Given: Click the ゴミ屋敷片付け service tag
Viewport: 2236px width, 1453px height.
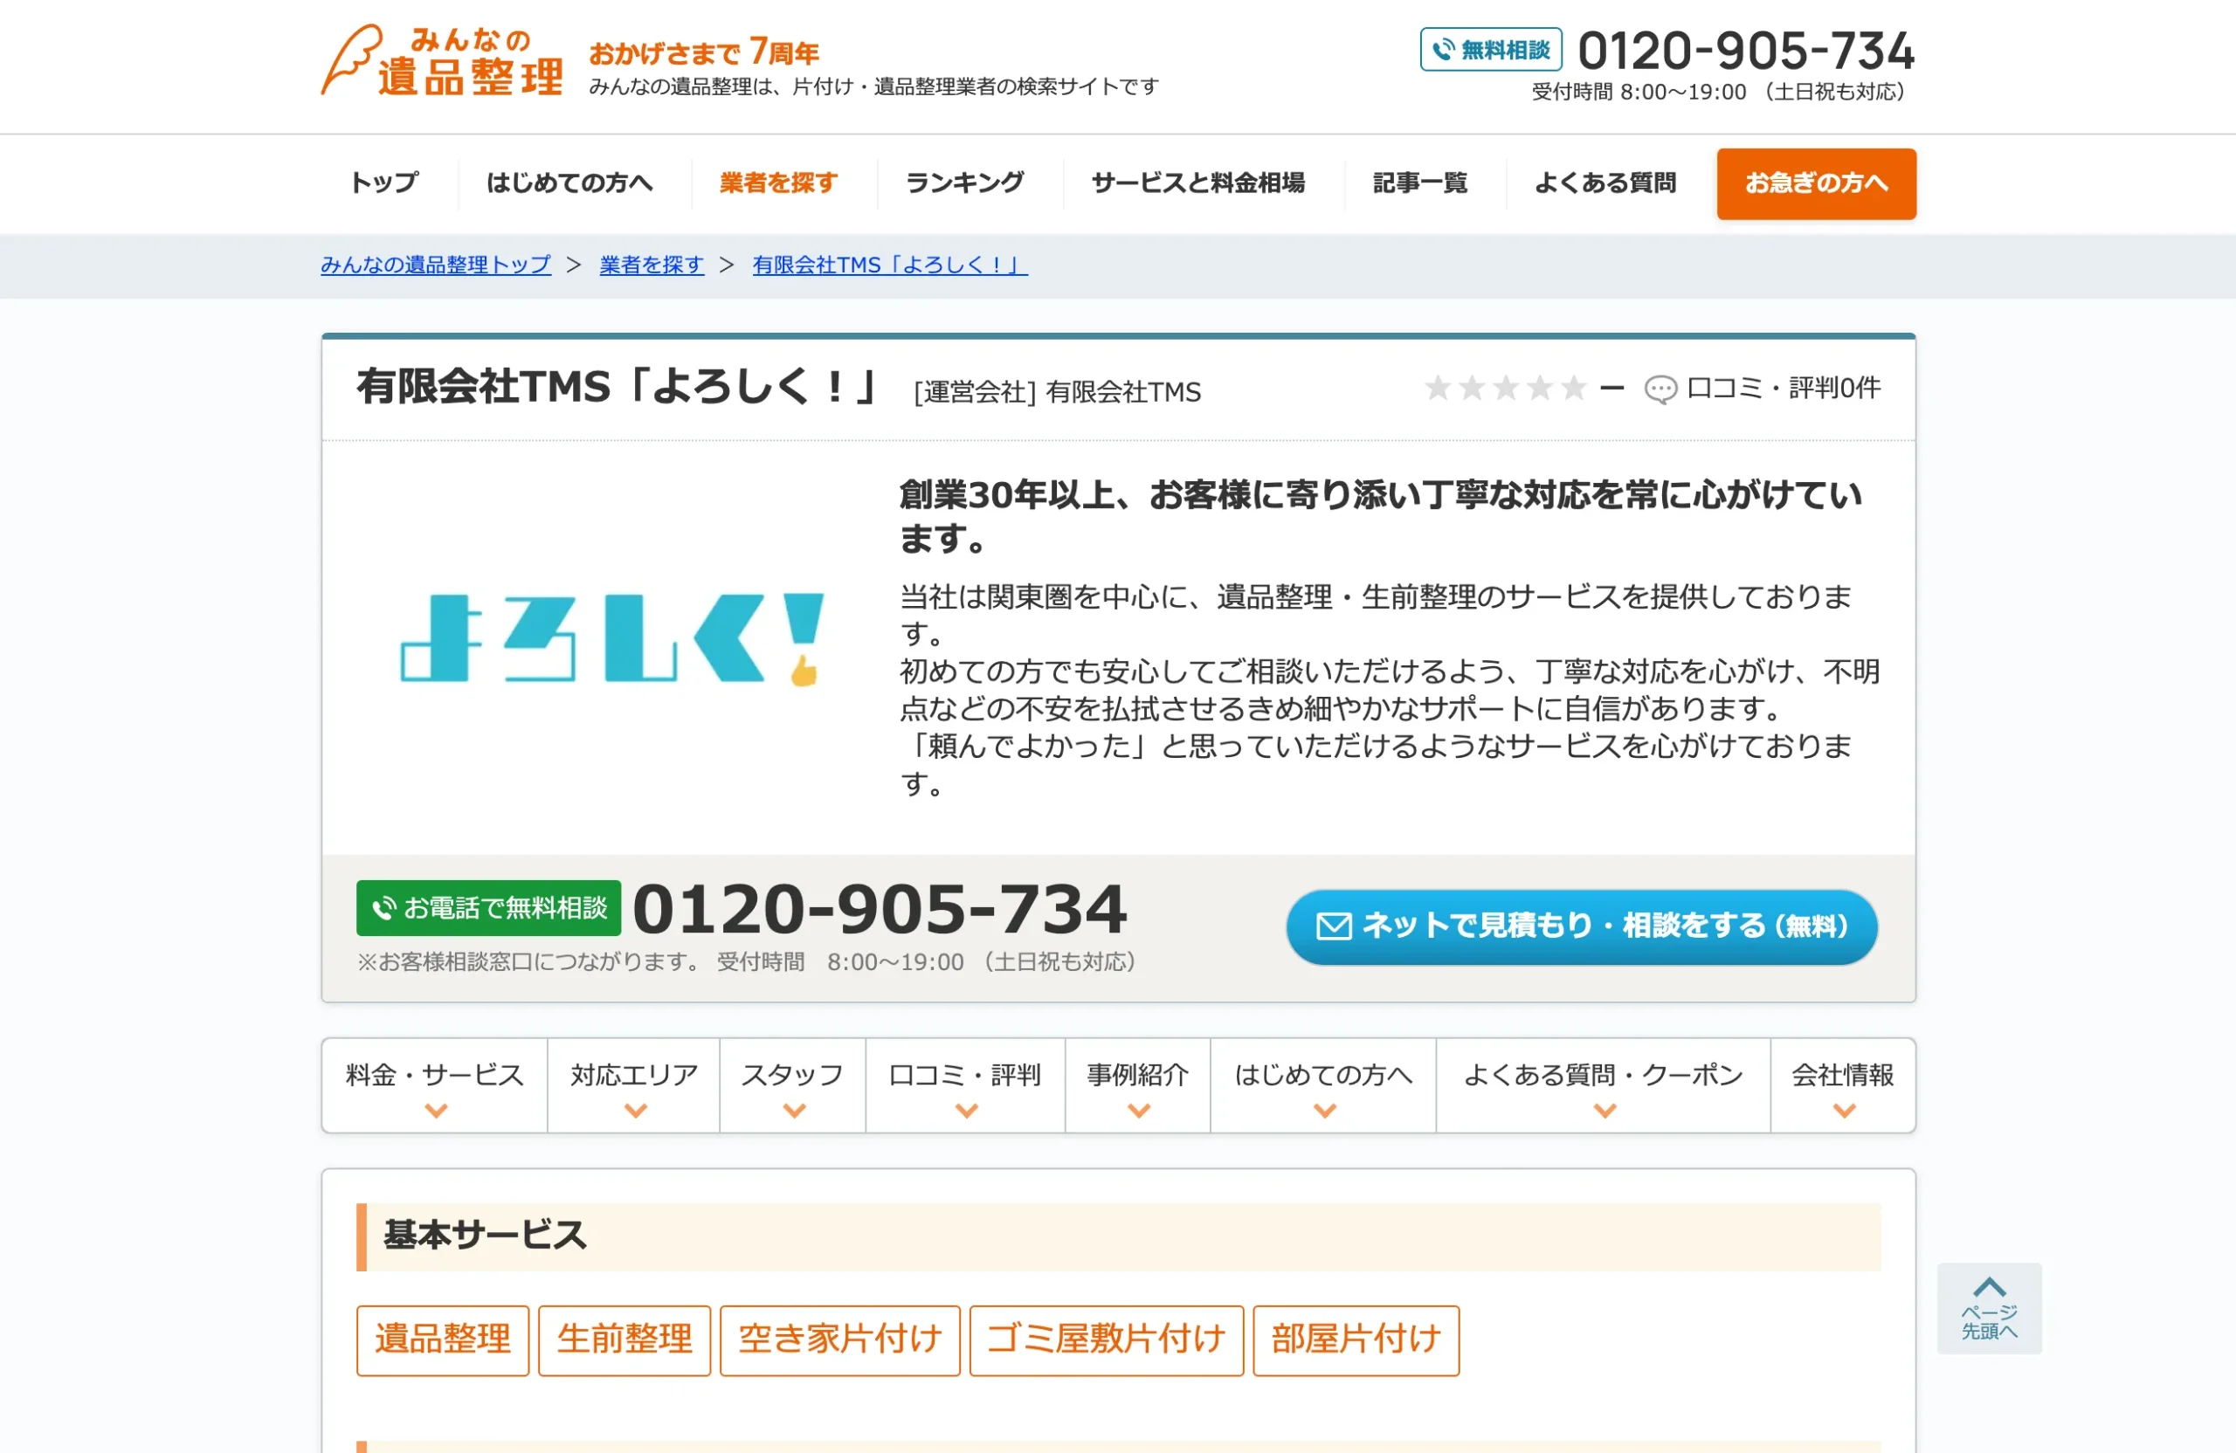Looking at the screenshot, I should (x=1107, y=1340).
